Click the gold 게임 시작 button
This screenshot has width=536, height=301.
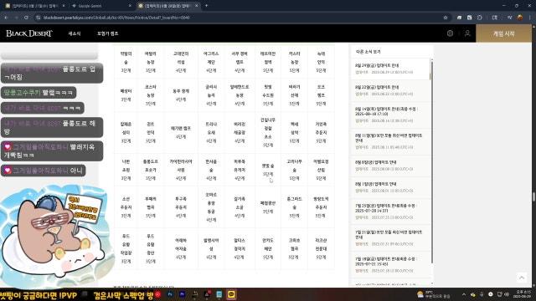[x=503, y=33]
